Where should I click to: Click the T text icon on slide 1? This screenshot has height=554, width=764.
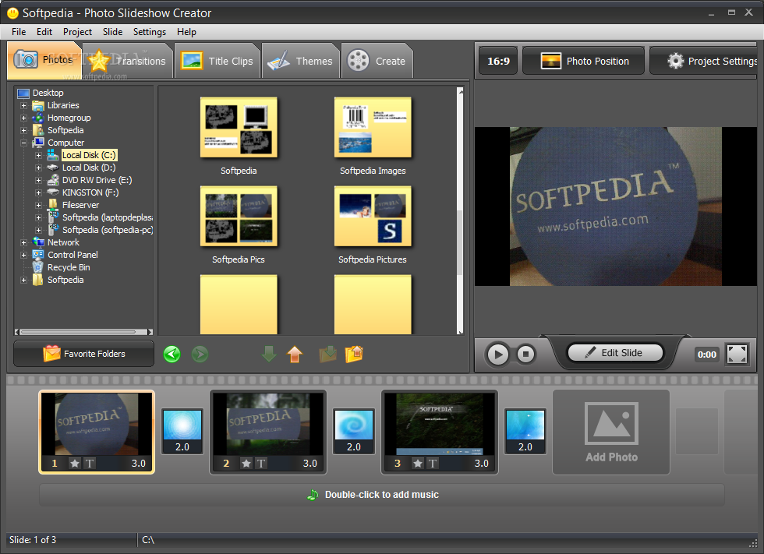[90, 463]
